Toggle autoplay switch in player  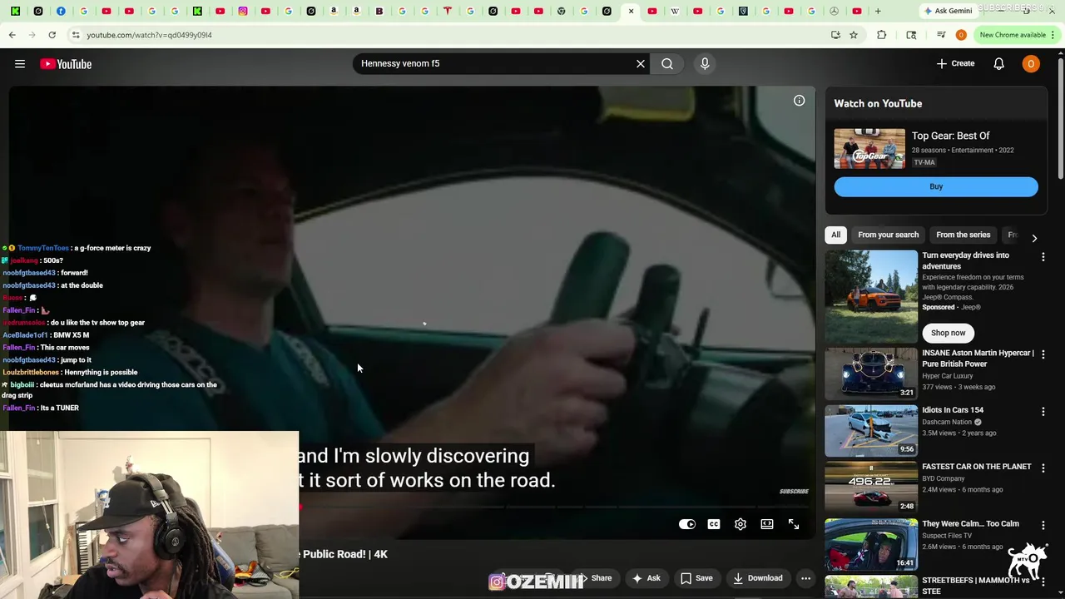(687, 524)
